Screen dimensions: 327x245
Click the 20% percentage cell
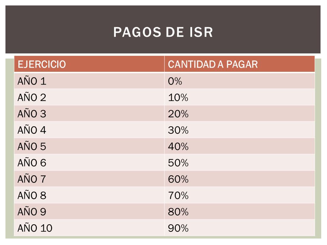tap(239, 114)
